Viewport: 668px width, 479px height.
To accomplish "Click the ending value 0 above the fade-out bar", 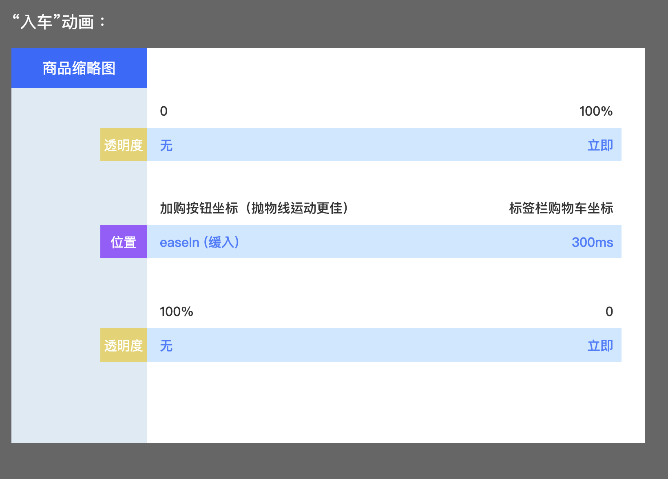I will coord(609,312).
